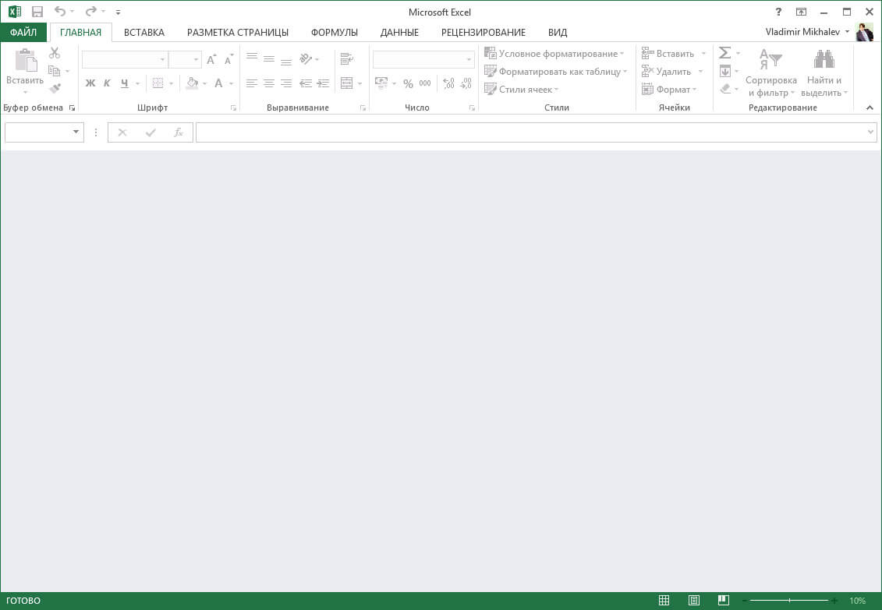The width and height of the screenshot is (882, 610).
Task: Switch to the ВСТАВКА tab
Action: pyautogui.click(x=144, y=33)
